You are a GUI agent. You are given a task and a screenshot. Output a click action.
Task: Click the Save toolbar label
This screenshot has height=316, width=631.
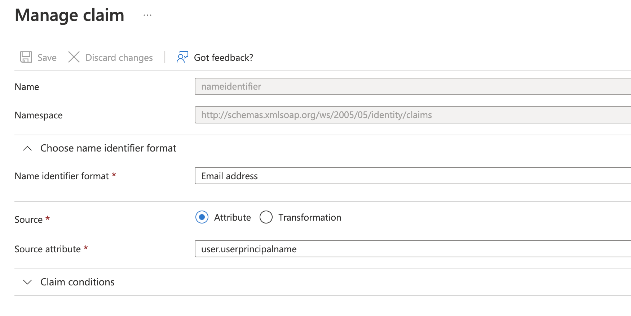click(47, 58)
